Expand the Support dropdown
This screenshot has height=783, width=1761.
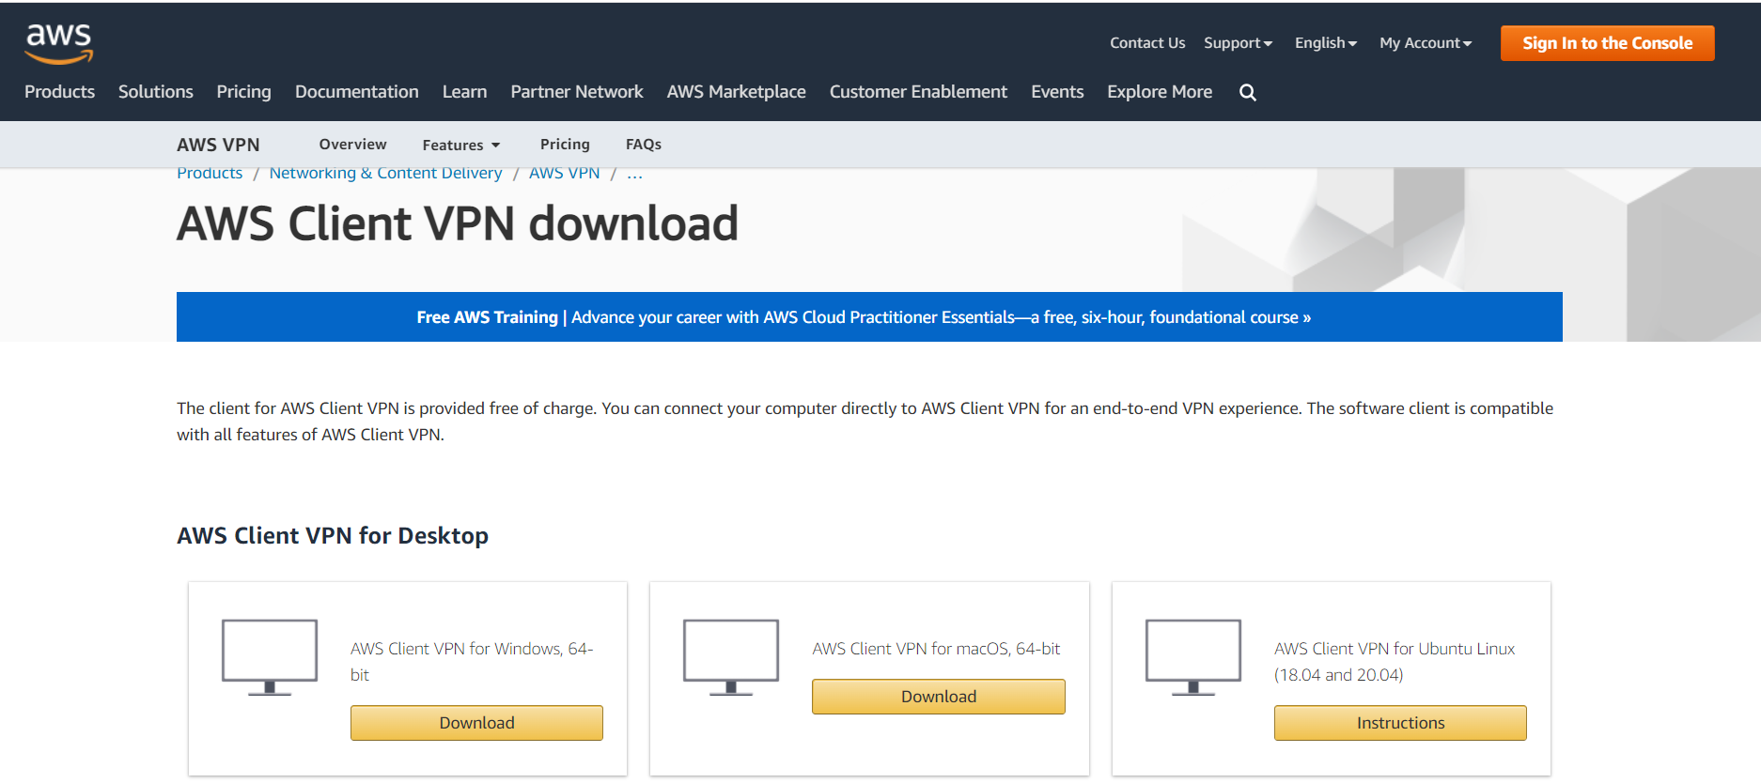click(1238, 43)
